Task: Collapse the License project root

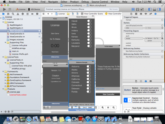Action: 1,18
